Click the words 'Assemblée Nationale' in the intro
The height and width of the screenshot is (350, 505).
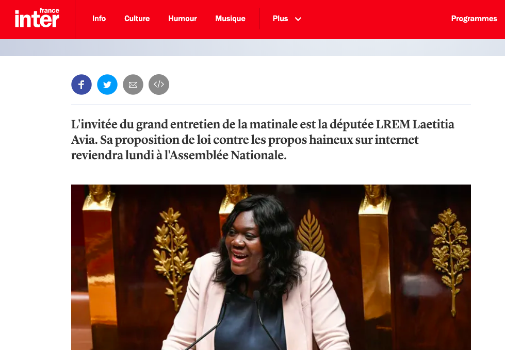[227, 155]
